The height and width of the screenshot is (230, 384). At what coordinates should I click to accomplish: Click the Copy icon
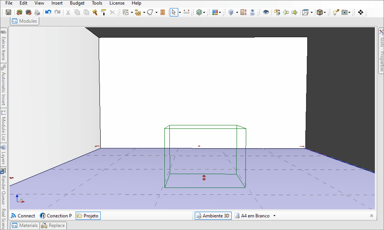(77, 12)
